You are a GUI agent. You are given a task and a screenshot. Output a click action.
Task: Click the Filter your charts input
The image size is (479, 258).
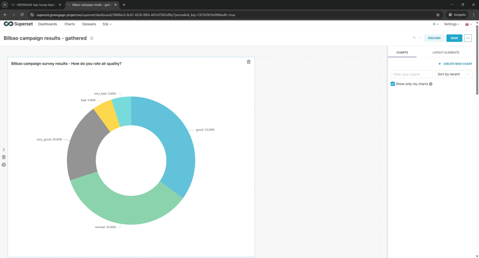click(x=412, y=74)
